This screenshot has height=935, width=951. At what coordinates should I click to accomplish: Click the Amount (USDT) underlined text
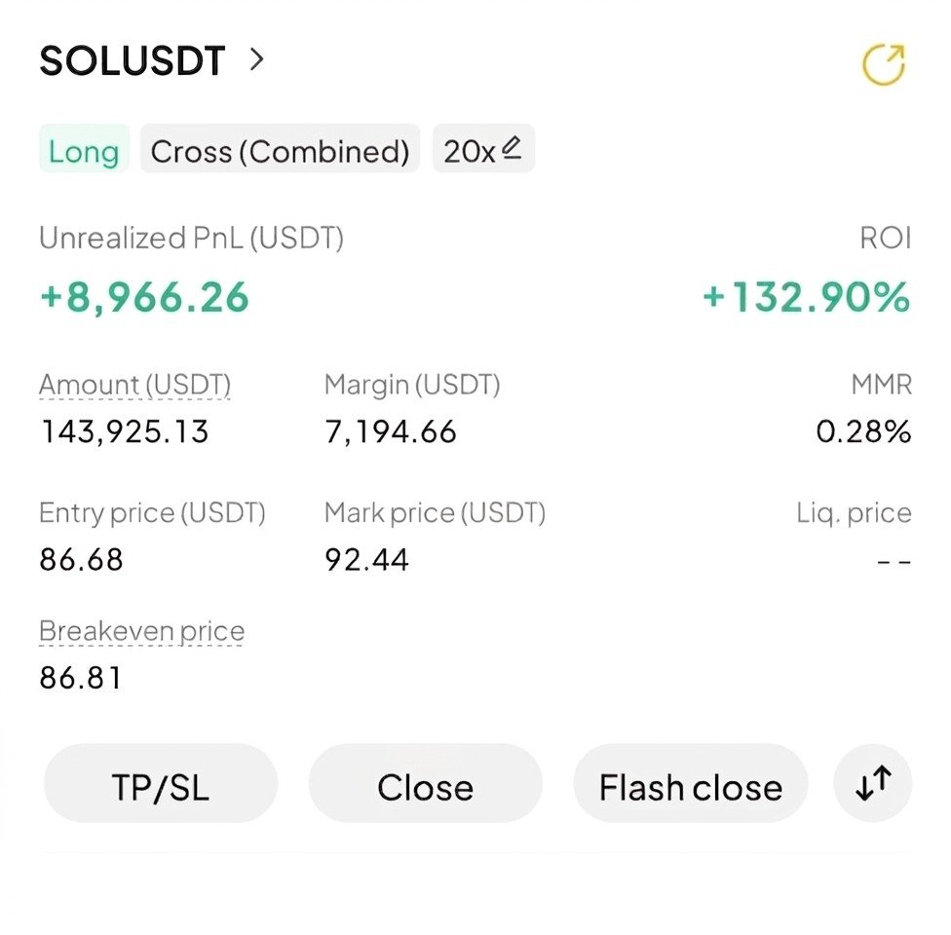point(134,384)
